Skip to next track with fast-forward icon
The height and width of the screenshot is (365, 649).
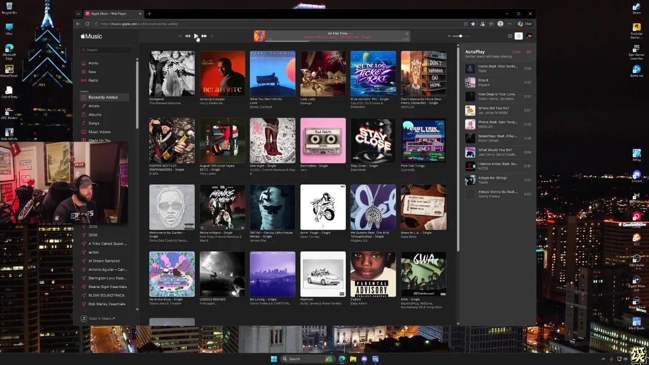tap(204, 36)
